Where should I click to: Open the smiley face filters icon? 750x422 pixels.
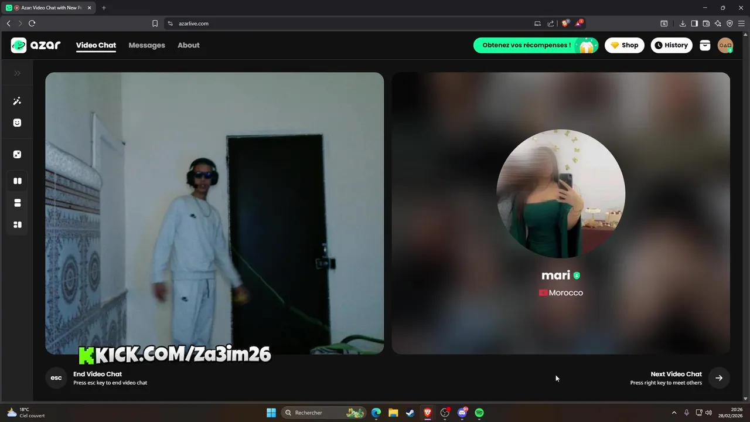(18, 122)
